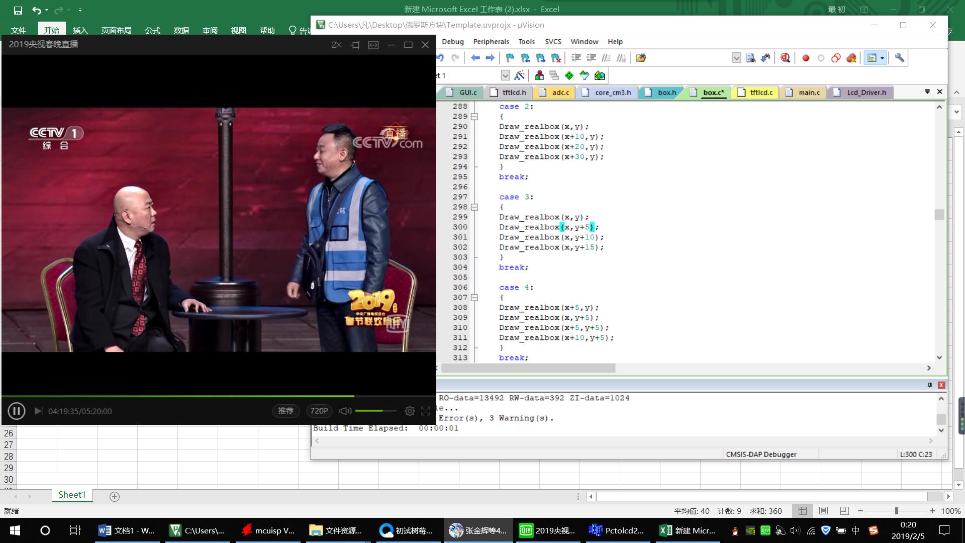Image resolution: width=965 pixels, height=543 pixels.
Task: Expand window layout dropdown in toolbar
Action: click(882, 58)
